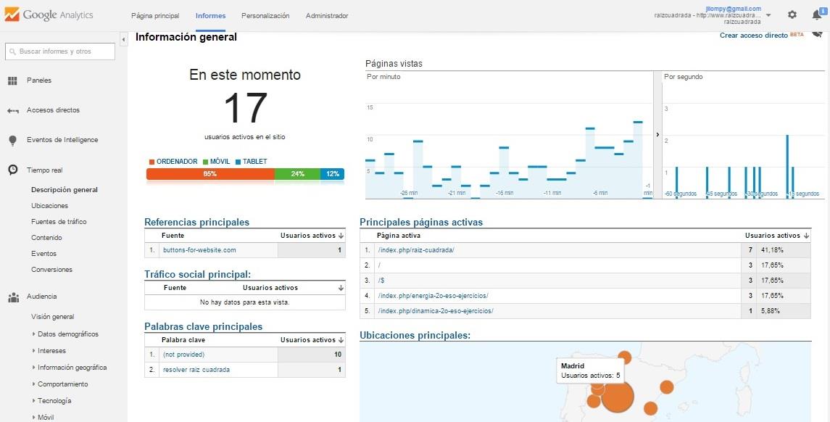Viewport: 830px width, 422px height.
Task: Click the Accesos directos arrow icon
Action: 12,110
